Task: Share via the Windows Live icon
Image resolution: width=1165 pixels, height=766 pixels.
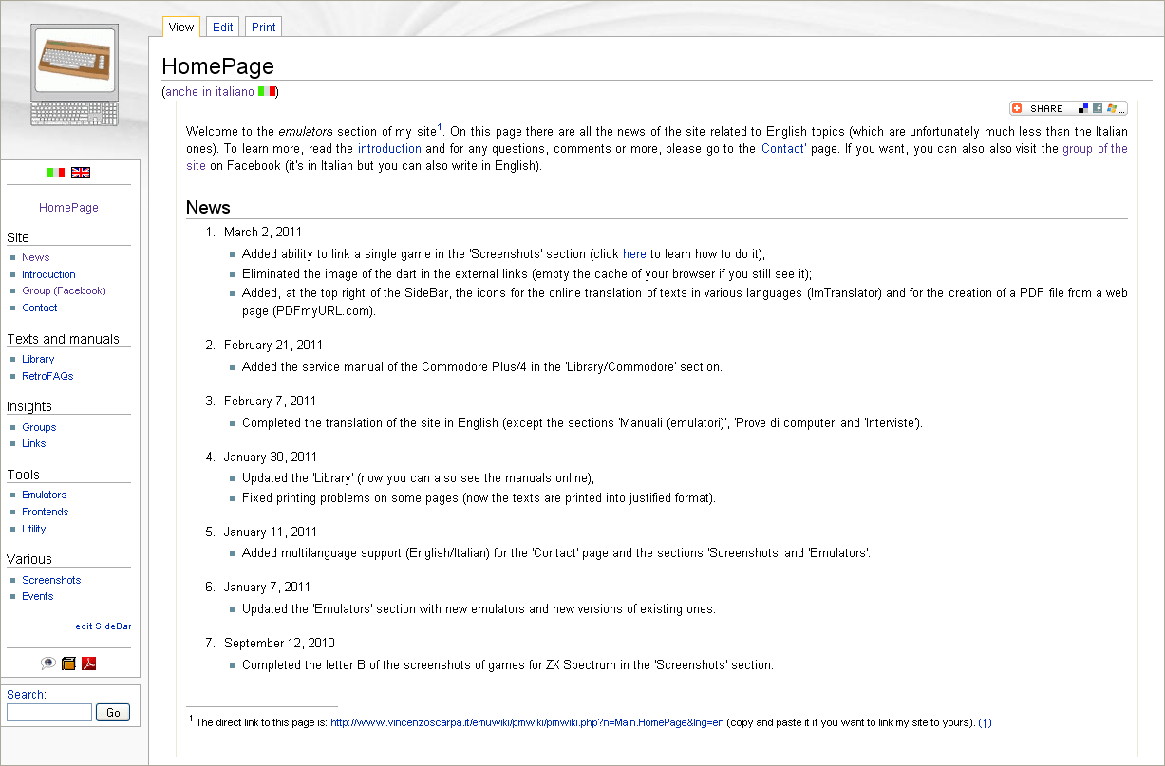Action: (1110, 108)
